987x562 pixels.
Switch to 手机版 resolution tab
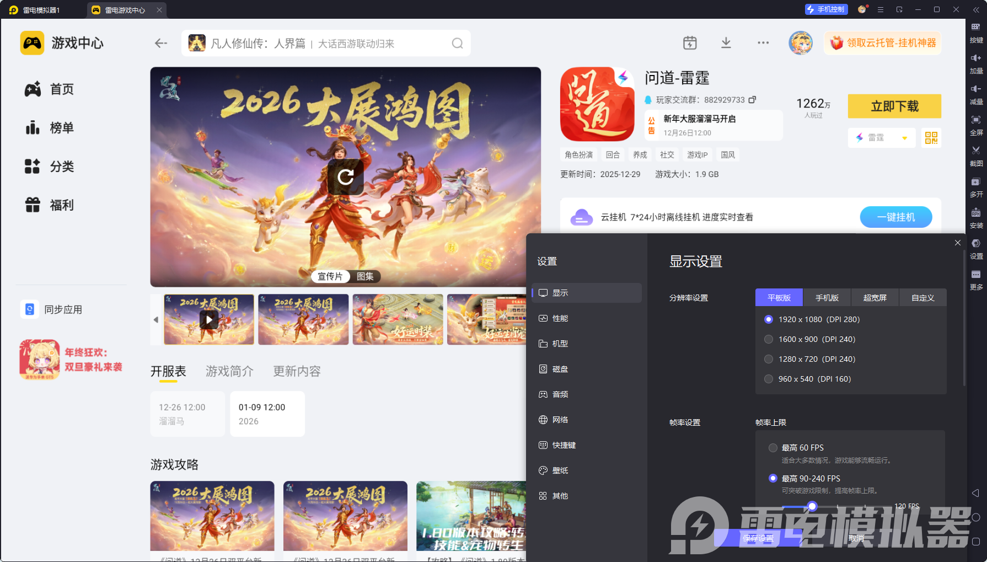tap(827, 298)
